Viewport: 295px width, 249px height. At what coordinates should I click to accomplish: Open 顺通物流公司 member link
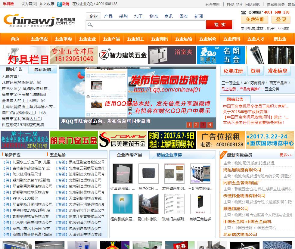236,209
